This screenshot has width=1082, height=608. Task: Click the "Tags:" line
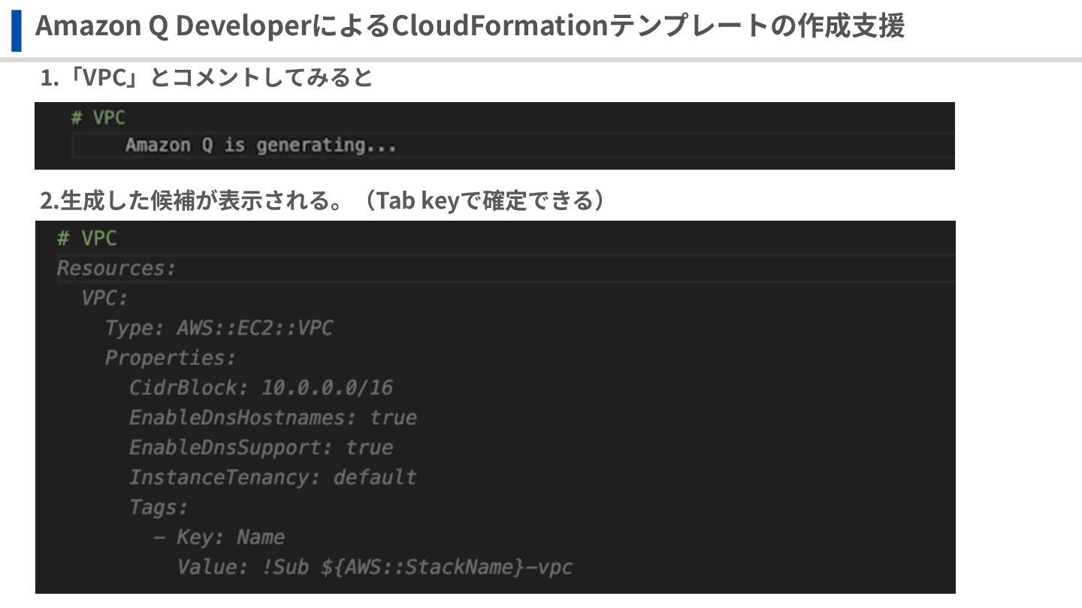[x=159, y=507]
